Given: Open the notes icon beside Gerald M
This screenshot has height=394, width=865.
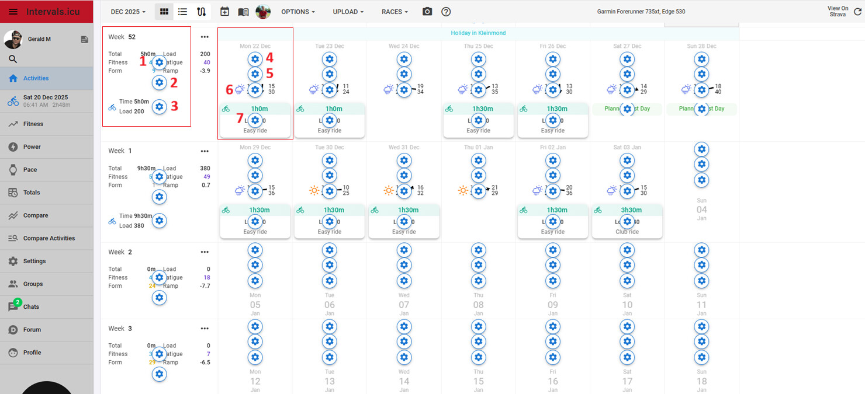Looking at the screenshot, I should (85, 39).
